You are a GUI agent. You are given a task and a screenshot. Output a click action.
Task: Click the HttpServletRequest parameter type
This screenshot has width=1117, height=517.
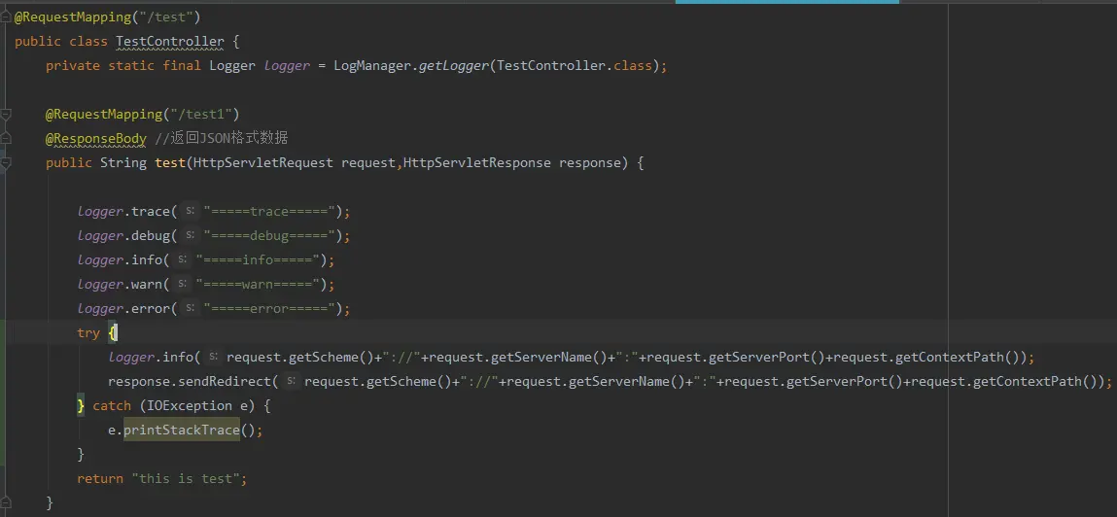pos(263,163)
